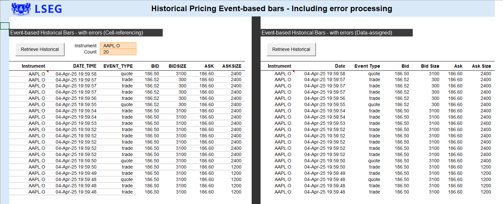Select the uppercase ASK header in Cell-referencing table
This screenshot has width=503, height=204.
point(209,66)
